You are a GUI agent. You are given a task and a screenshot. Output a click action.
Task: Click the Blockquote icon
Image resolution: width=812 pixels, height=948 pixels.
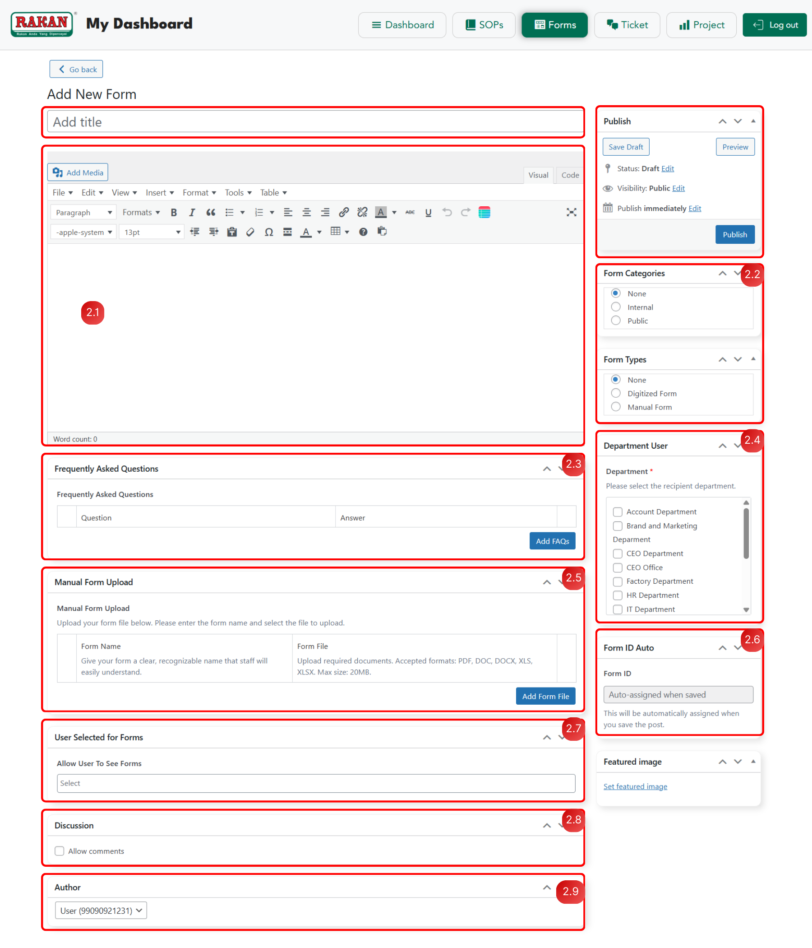pos(210,212)
